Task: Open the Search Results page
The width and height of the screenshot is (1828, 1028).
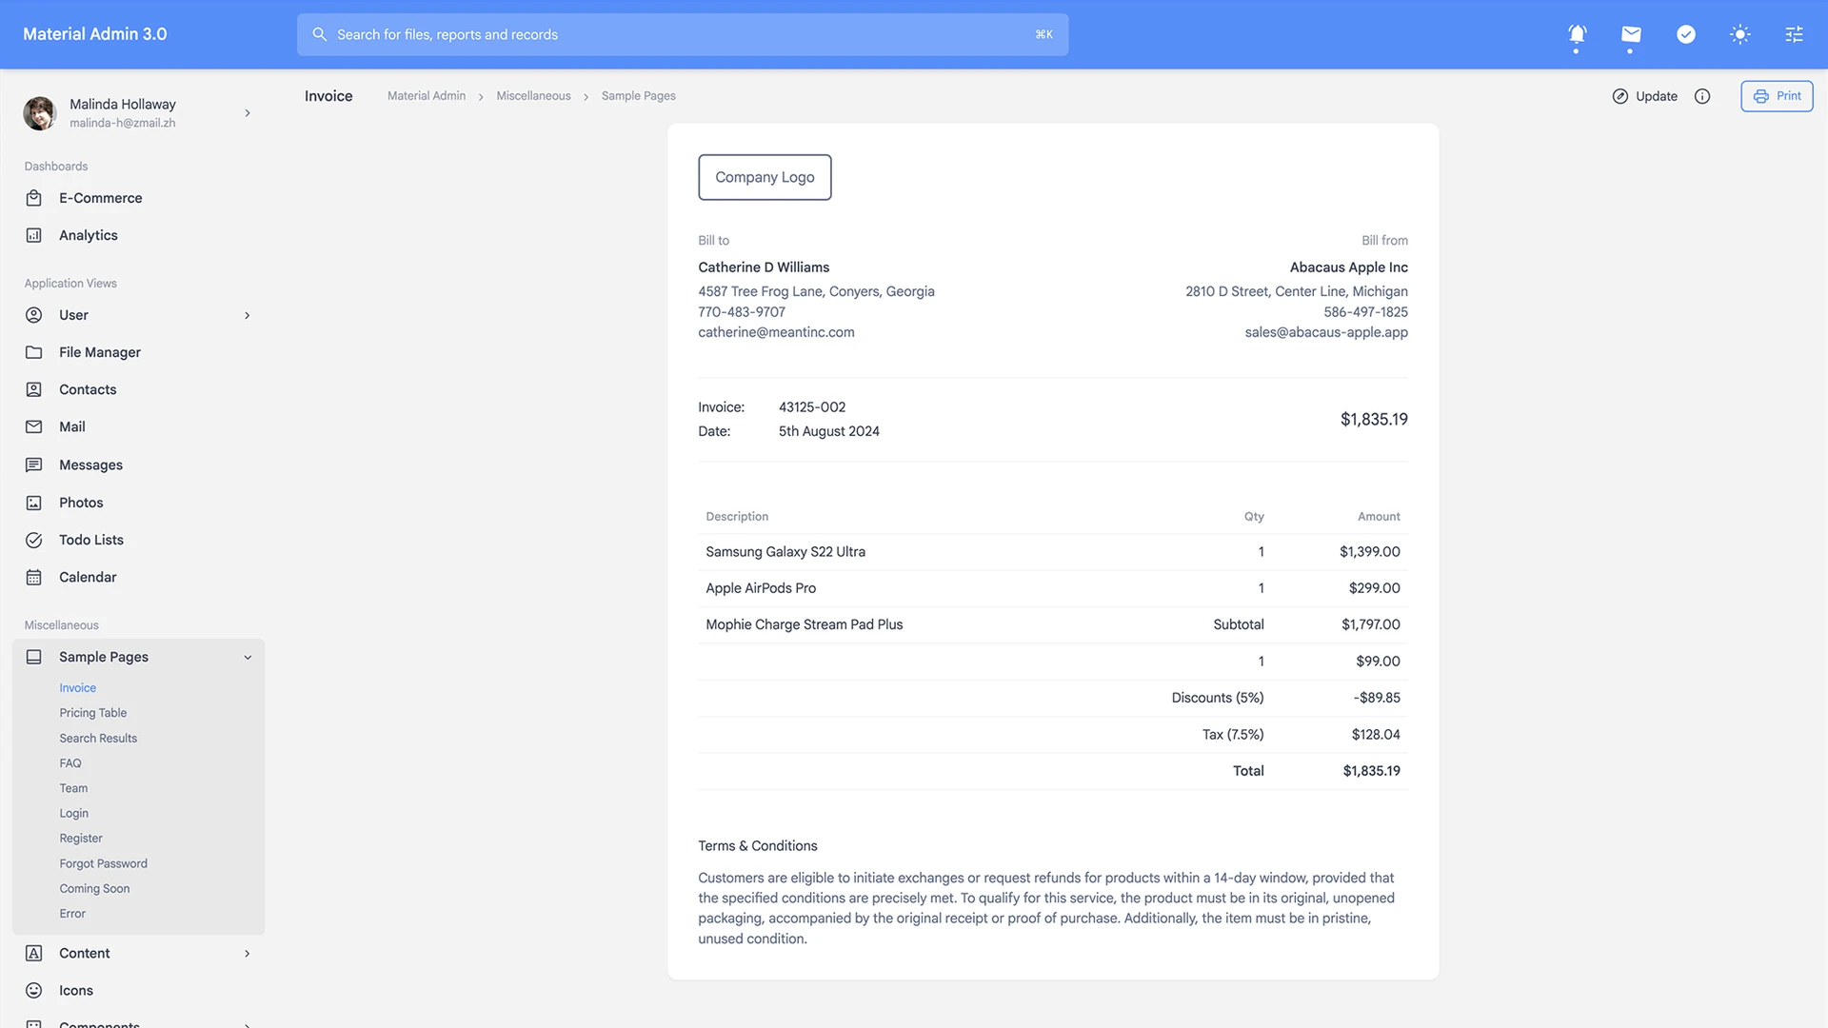Action: pyautogui.click(x=98, y=738)
